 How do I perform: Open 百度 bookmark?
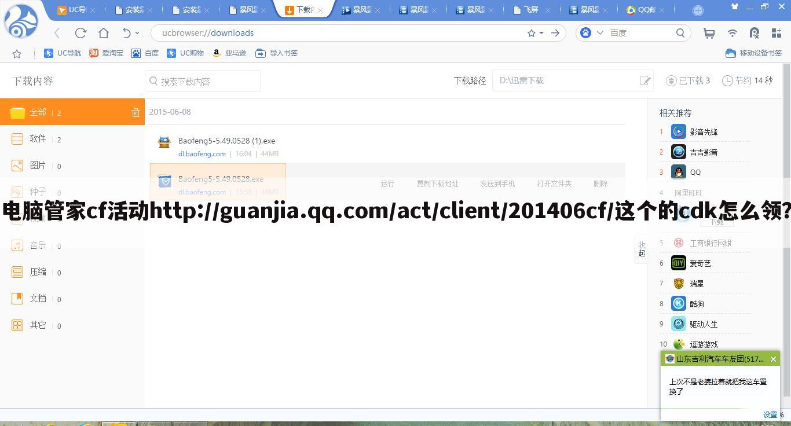pos(145,53)
